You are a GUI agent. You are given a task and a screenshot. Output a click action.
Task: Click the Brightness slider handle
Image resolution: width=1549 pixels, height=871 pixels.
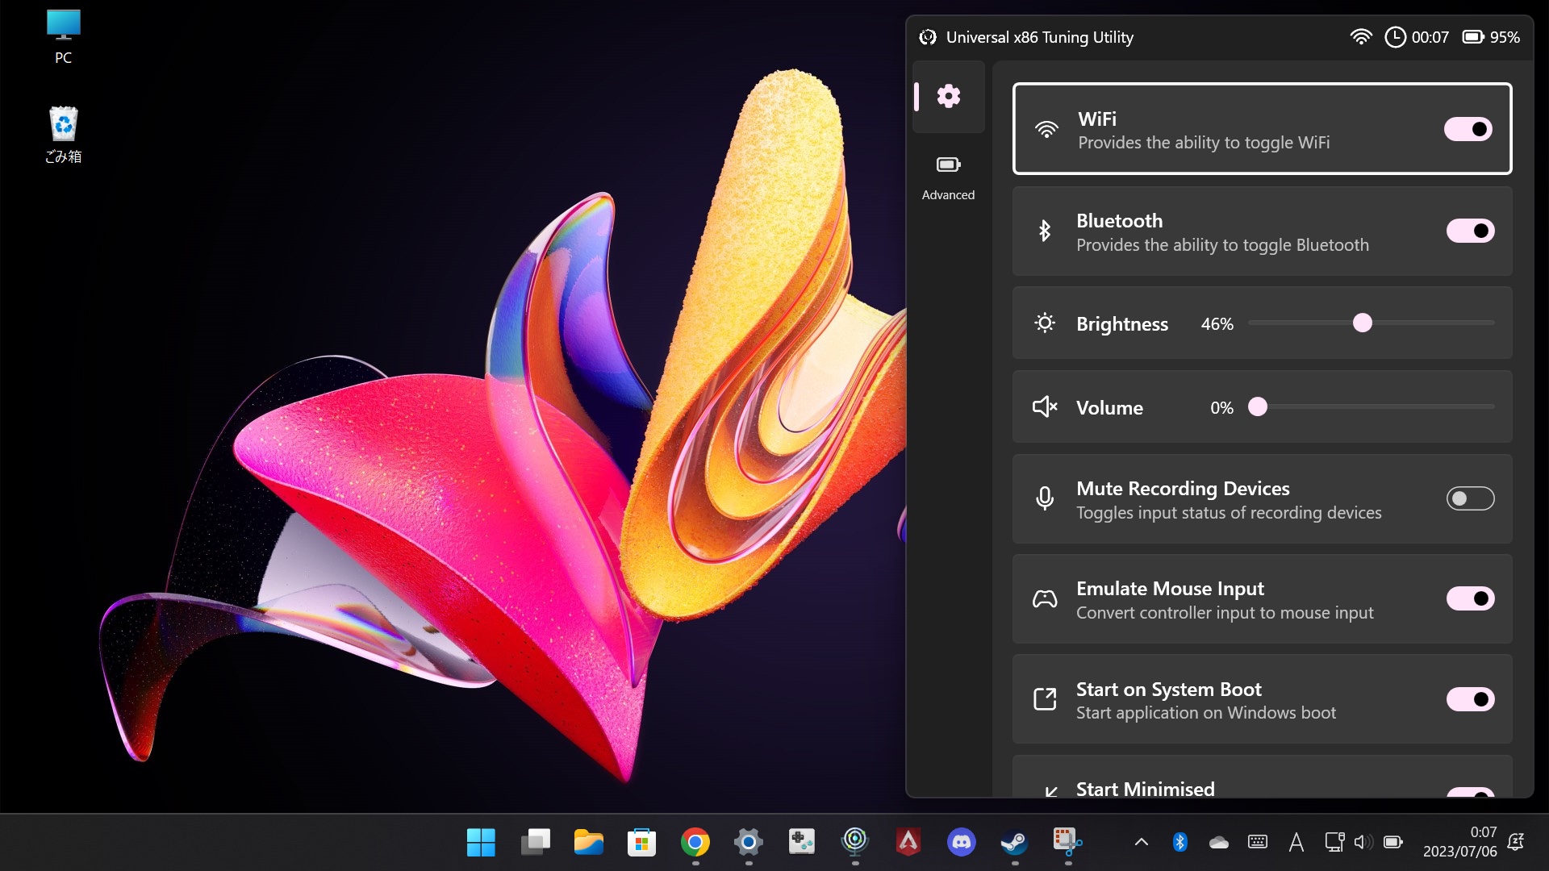1362,323
